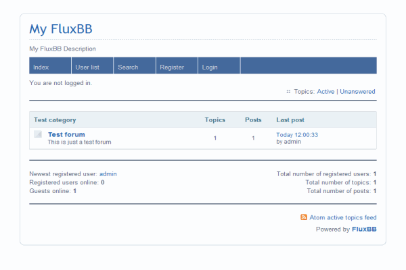406x270 pixels.
Task: Click the Last post column header
Action: tap(290, 119)
